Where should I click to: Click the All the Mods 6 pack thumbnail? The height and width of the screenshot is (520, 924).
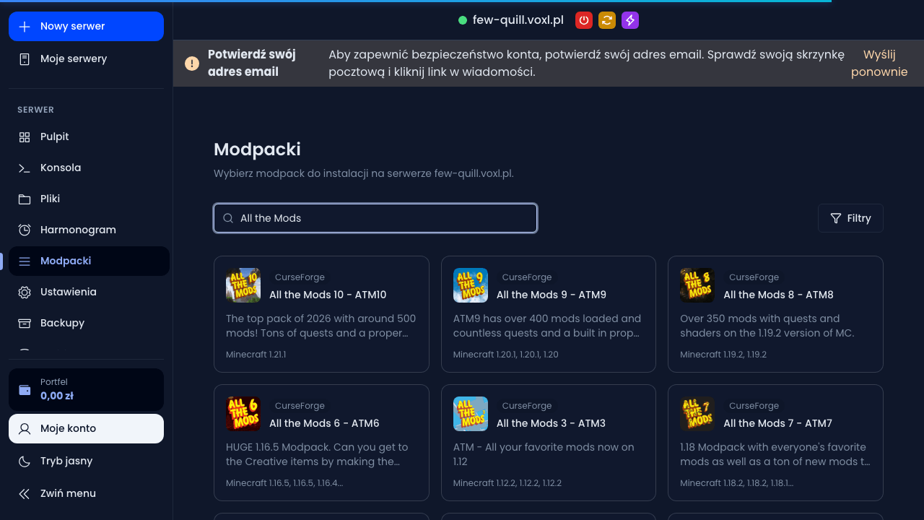click(243, 414)
